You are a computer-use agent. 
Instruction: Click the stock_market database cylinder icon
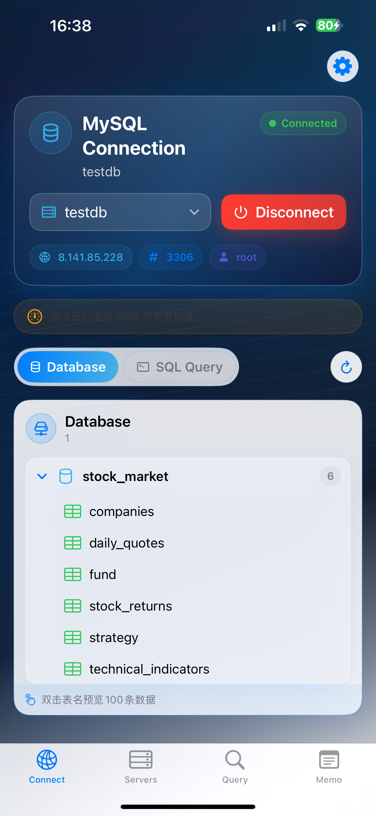click(x=66, y=476)
